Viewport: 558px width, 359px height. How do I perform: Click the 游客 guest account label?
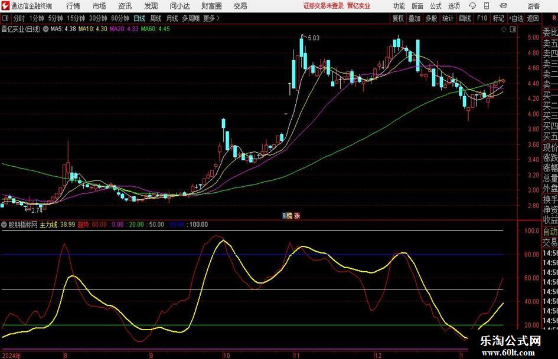pos(533,6)
